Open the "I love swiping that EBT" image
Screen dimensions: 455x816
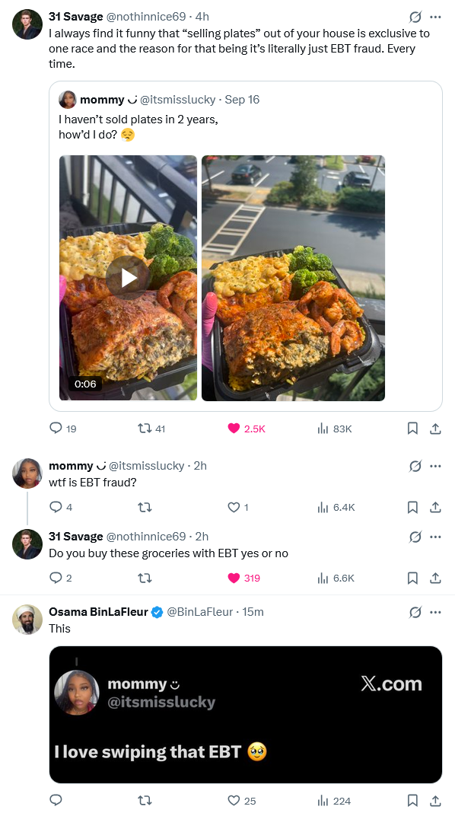tap(246, 715)
